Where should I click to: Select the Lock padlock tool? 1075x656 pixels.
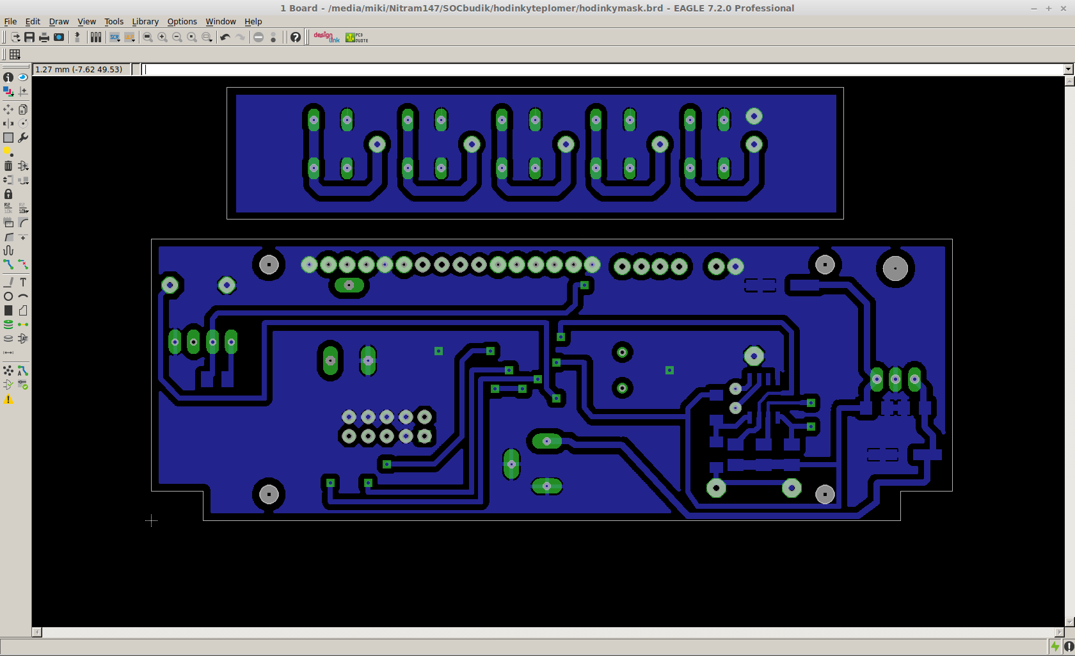point(8,194)
